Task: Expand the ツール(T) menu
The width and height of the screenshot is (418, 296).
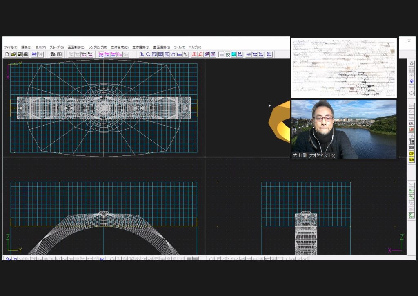Action: [179, 47]
